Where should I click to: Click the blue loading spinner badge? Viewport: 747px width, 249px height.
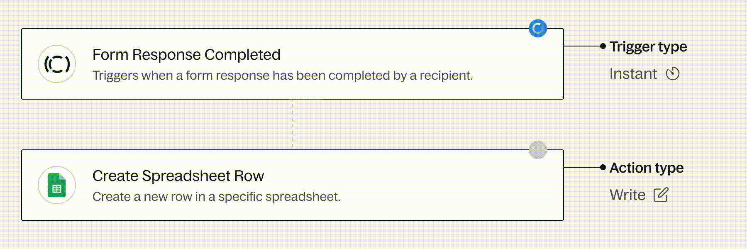[x=538, y=29]
